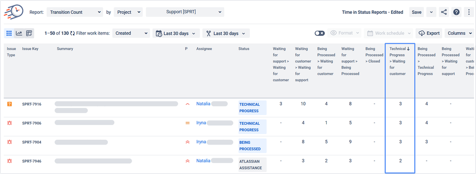
Task: Click value 10 in SPRT-7916 row
Action: 303,104
